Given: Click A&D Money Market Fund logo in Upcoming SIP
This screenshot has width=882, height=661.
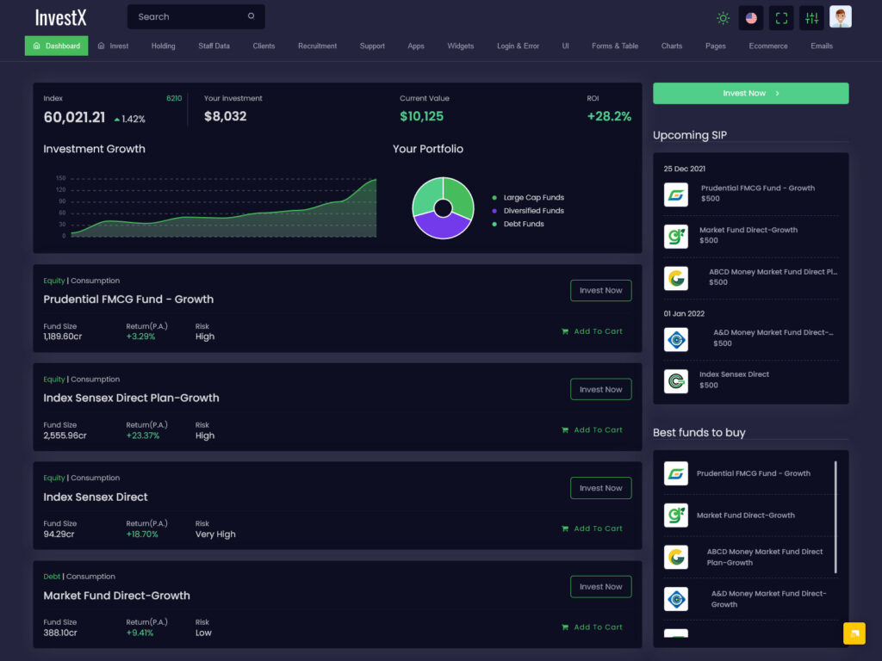Looking at the screenshot, I should point(675,339).
